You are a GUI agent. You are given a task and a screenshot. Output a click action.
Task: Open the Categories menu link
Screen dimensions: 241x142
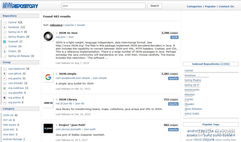click(194, 6)
